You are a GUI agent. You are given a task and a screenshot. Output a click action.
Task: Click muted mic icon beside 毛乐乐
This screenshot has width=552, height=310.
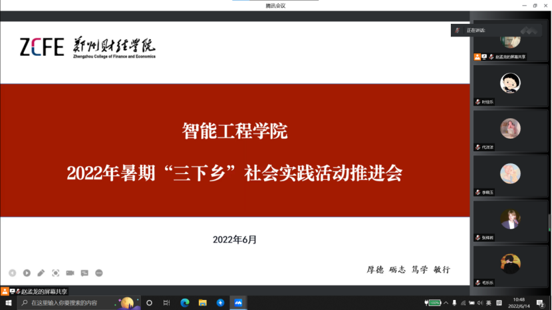click(478, 283)
